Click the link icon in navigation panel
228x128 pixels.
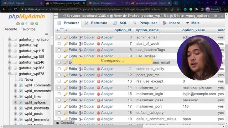tap(47, 34)
